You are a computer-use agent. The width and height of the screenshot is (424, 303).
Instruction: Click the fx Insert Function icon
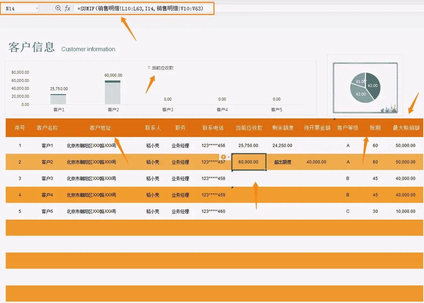point(67,8)
